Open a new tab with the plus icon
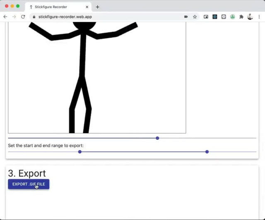265x220 pixels. (x=98, y=7)
